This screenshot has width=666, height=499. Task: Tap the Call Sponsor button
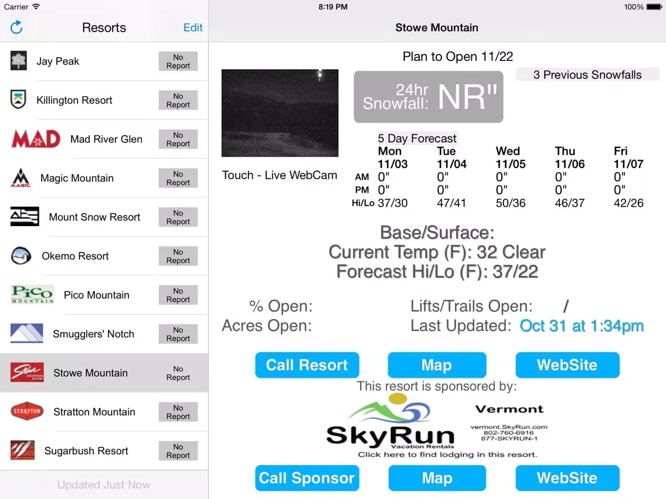(x=307, y=478)
